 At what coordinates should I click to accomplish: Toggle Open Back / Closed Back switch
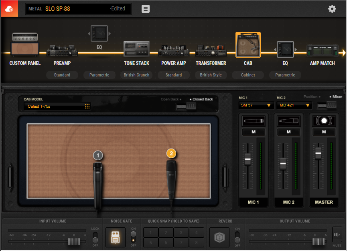(x=186, y=106)
